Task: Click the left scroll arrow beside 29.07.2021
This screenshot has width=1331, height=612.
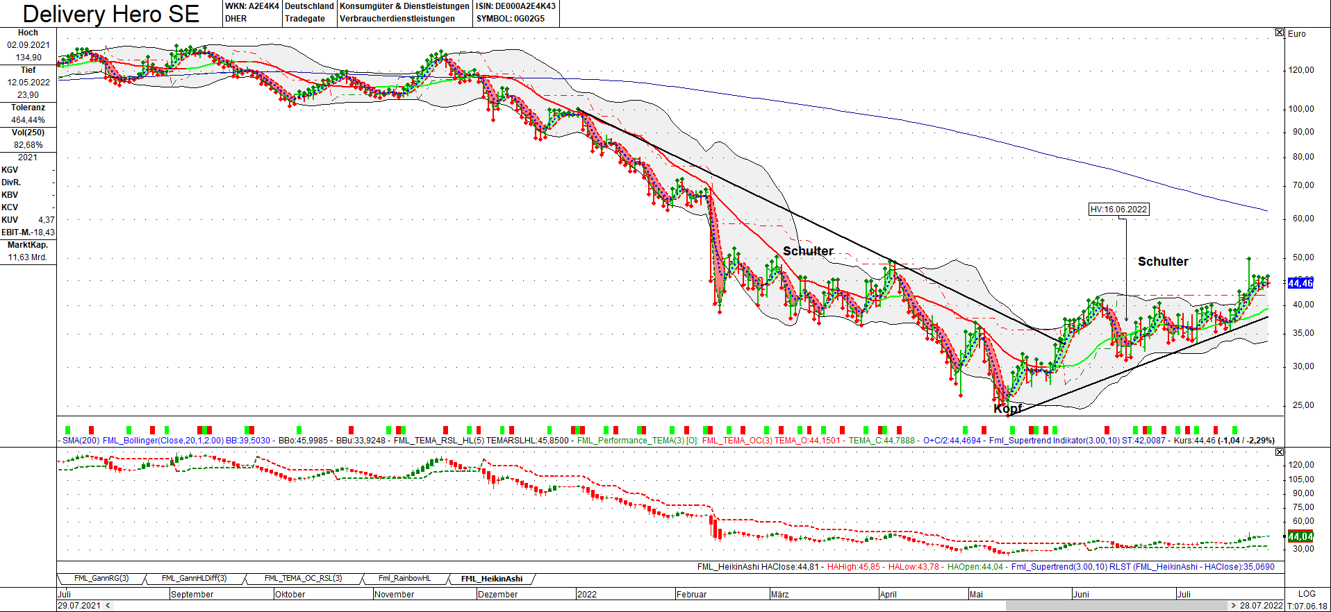Action: coord(108,606)
